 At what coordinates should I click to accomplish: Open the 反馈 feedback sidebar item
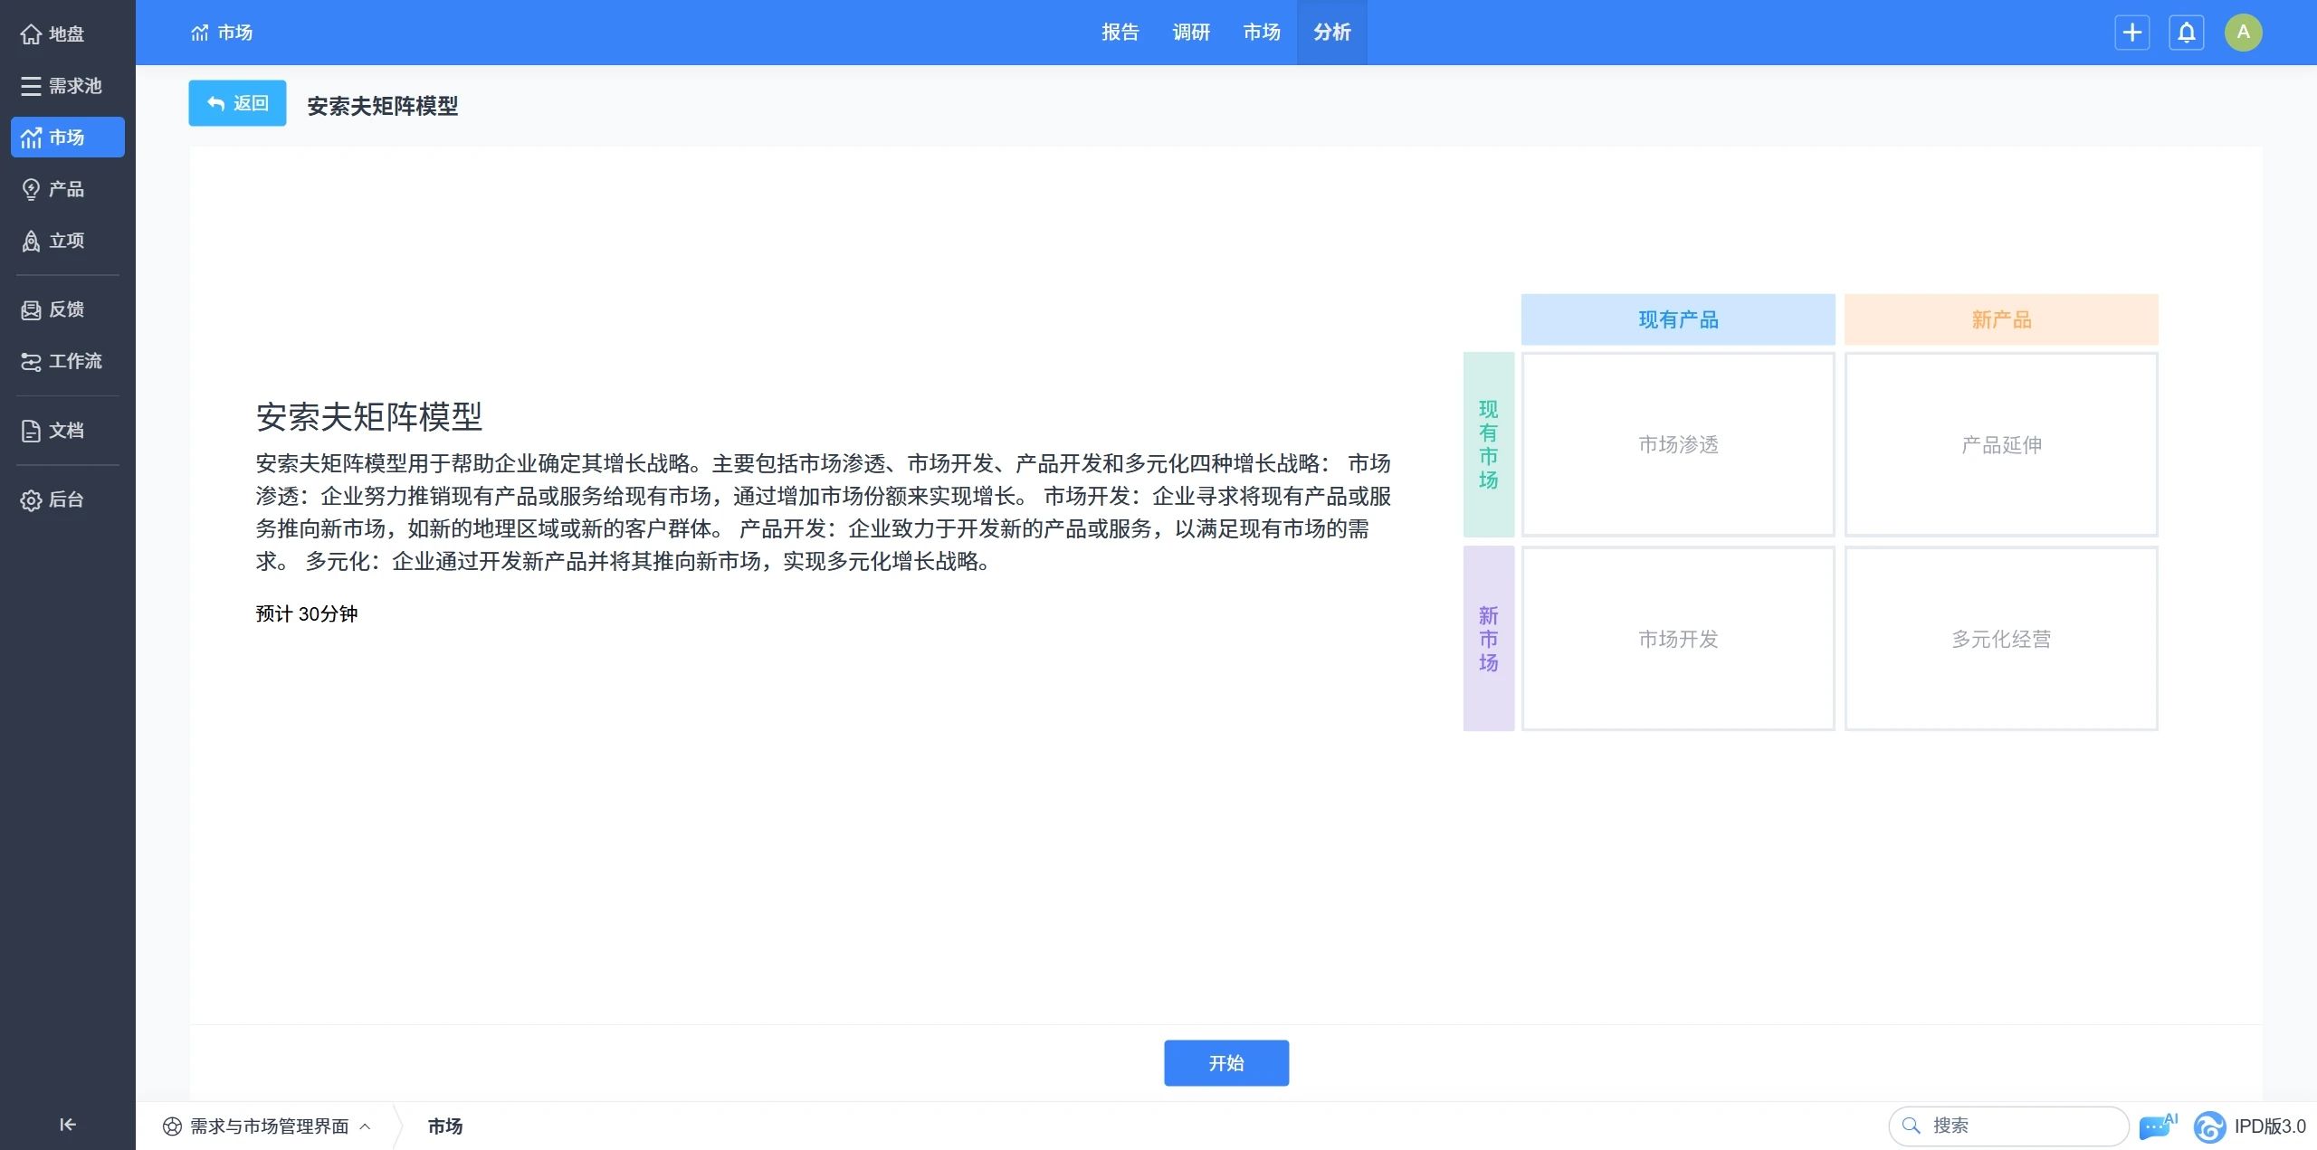54,309
